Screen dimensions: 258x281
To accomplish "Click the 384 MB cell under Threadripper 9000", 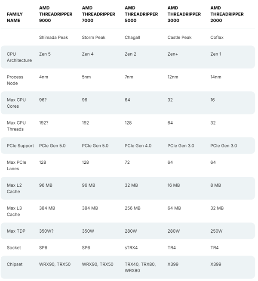I will (47, 208).
